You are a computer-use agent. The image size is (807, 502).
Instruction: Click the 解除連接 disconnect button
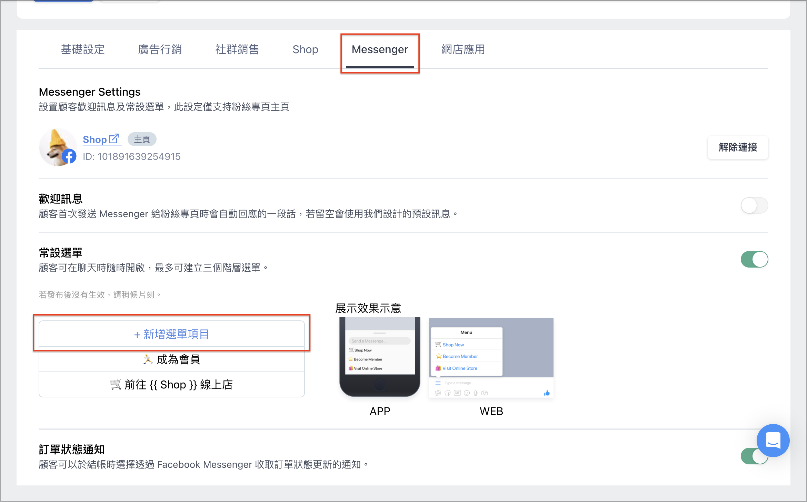pyautogui.click(x=738, y=147)
